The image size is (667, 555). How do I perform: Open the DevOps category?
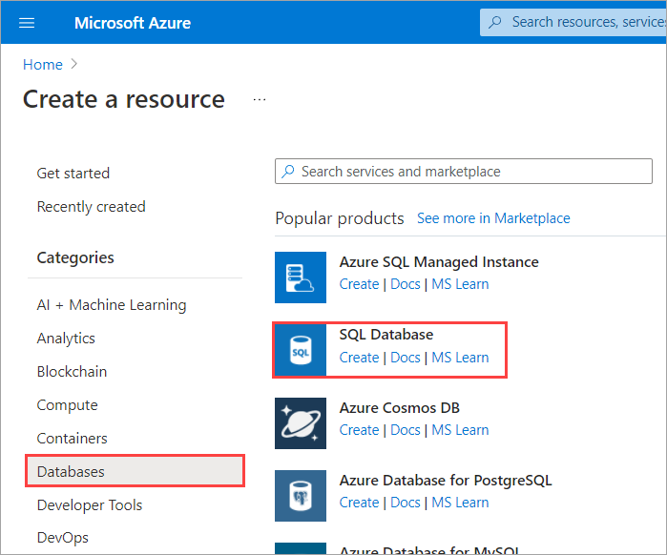[x=63, y=538]
